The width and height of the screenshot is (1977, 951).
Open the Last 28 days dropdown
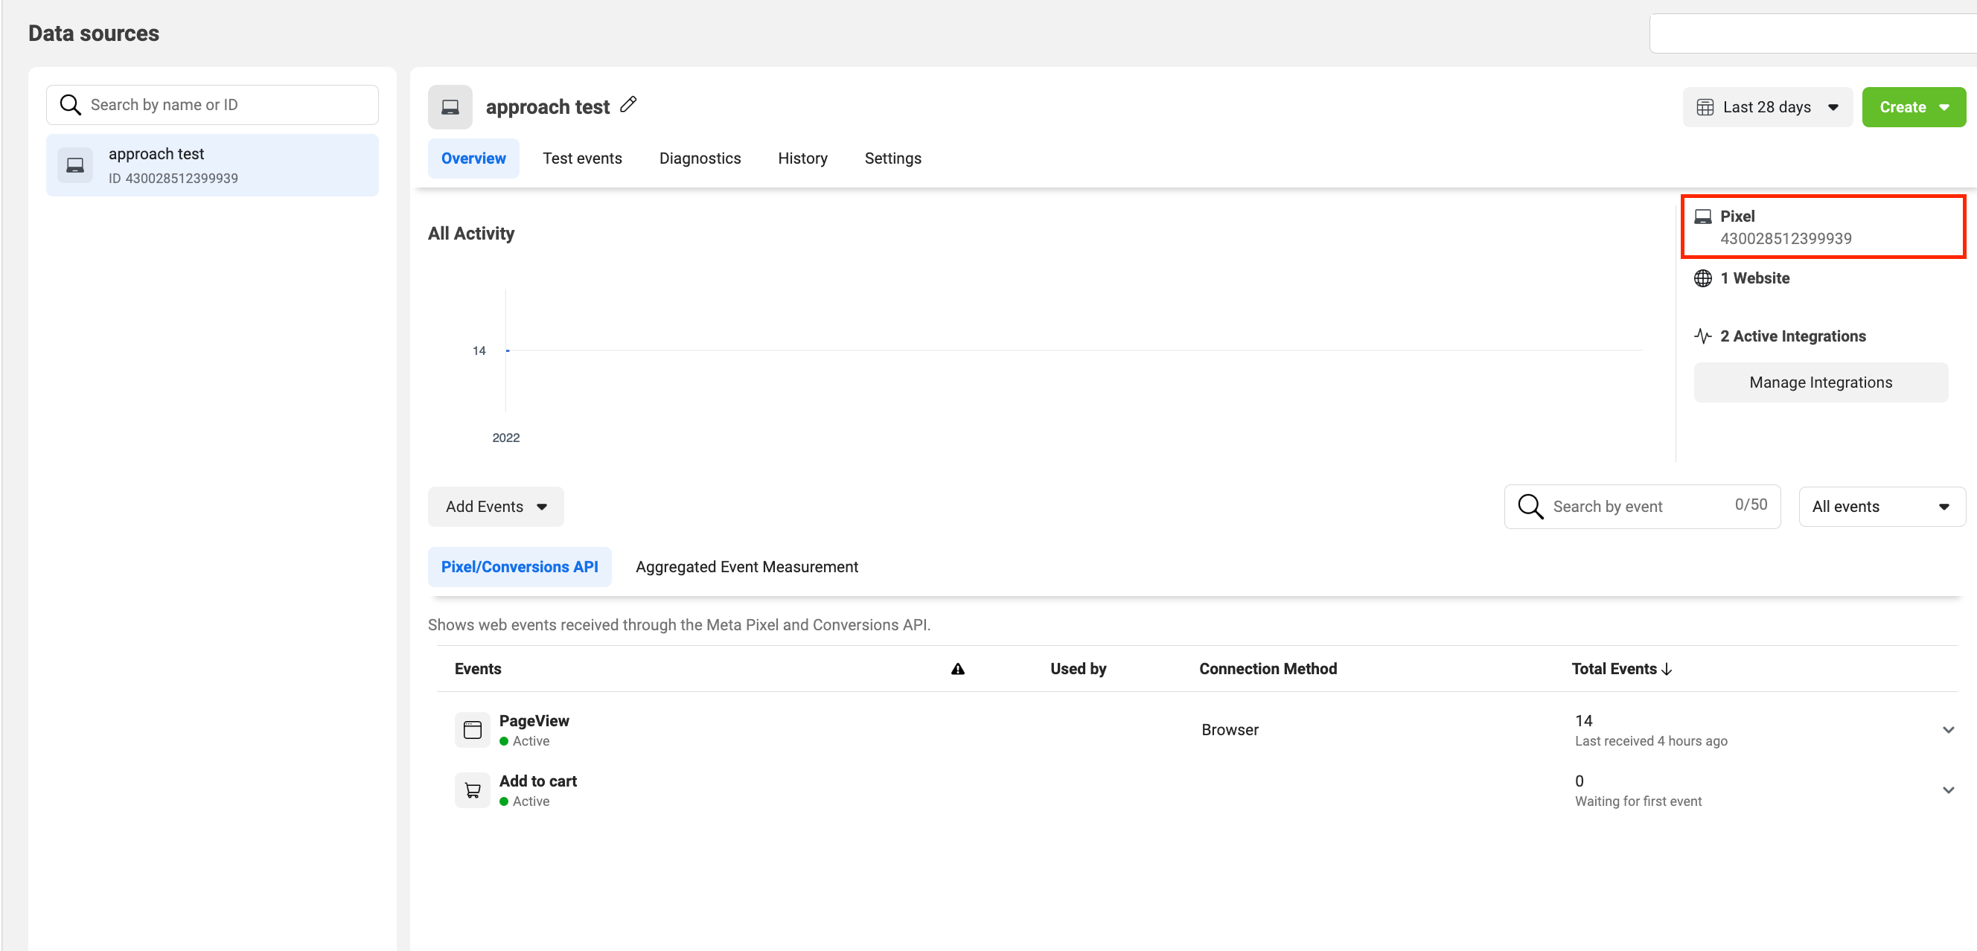point(1766,107)
